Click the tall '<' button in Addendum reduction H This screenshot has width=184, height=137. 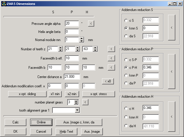pyautogui.click(x=172, y=116)
